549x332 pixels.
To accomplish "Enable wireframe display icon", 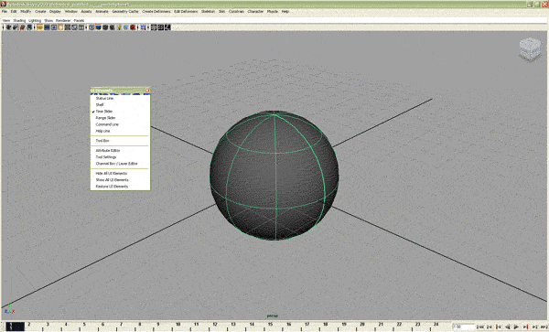I will point(91,27).
